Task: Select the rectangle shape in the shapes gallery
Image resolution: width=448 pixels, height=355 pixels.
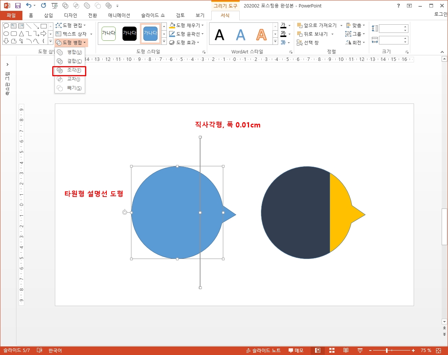Action: [44, 26]
